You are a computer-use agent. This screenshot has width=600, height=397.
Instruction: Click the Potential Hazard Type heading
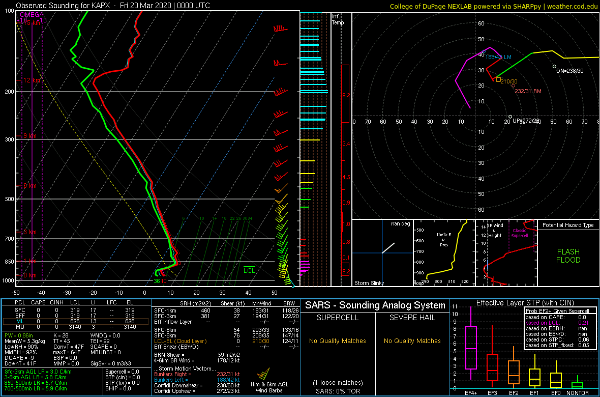point(568,225)
